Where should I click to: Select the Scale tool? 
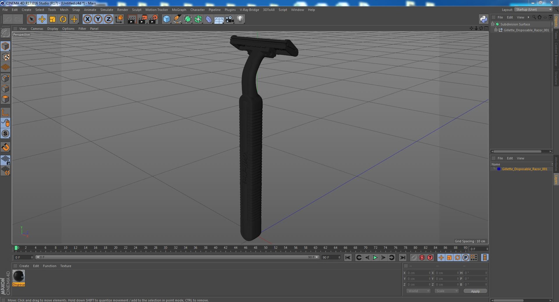coord(52,19)
